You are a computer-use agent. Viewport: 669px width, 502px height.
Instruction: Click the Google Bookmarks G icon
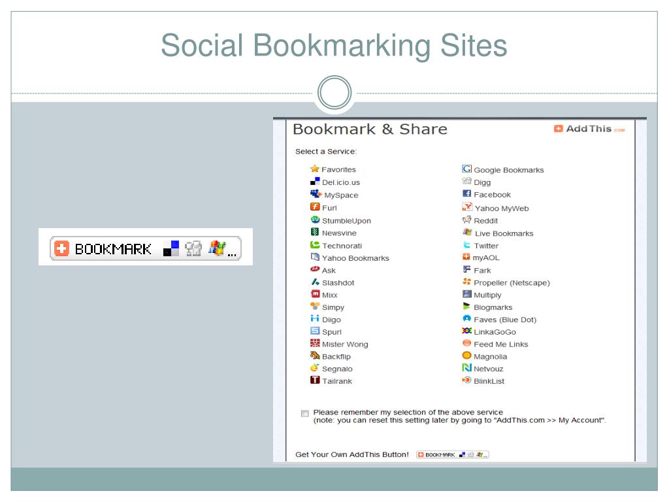(x=466, y=169)
